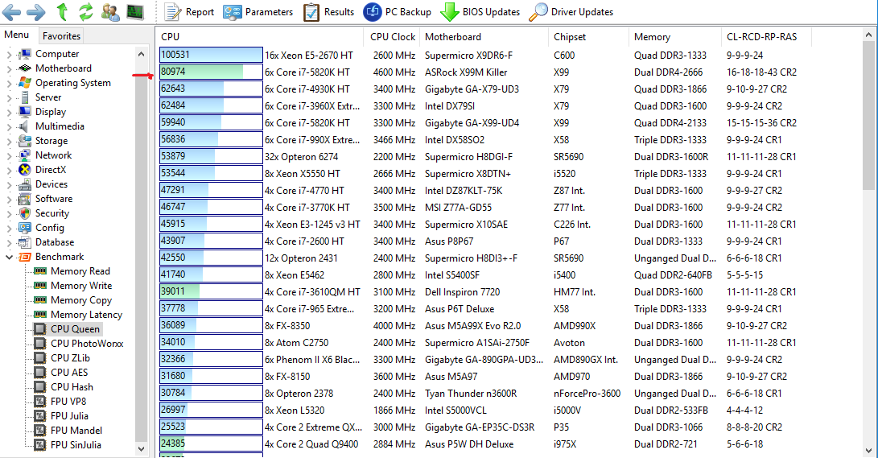The width and height of the screenshot is (878, 458).
Task: Select the 100531 score bar row
Action: (211, 55)
